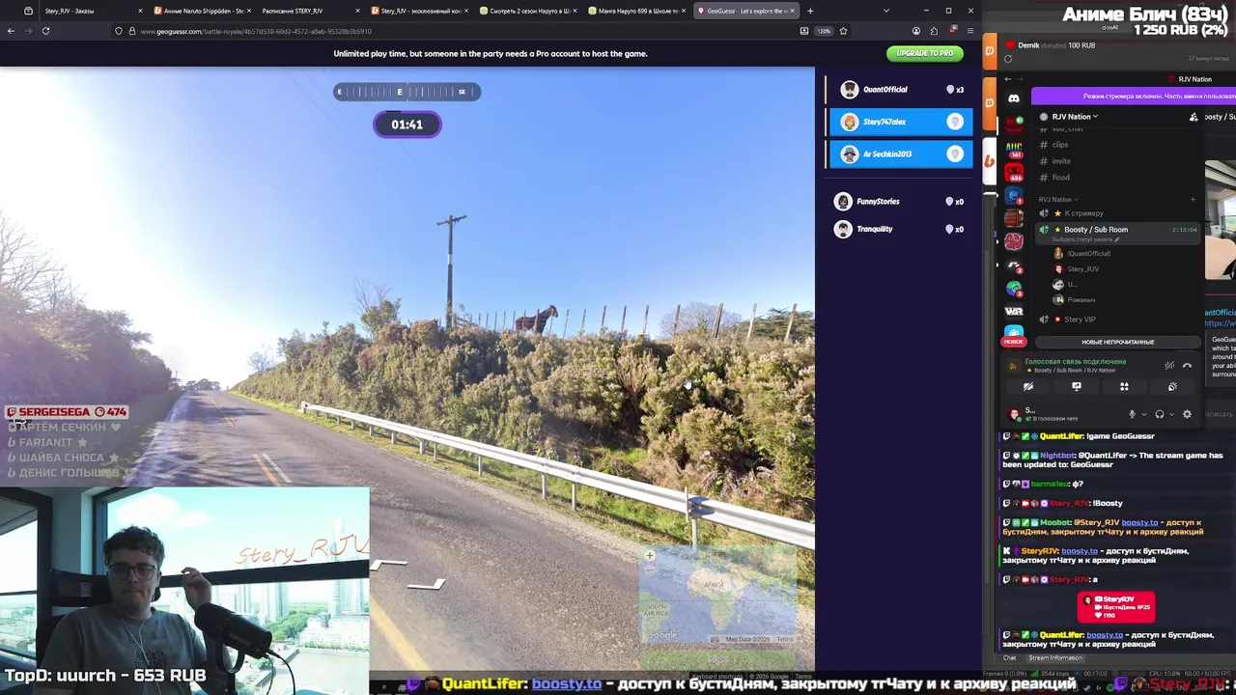Open the Discord flood channel
The image size is (1236, 695).
pyautogui.click(x=1061, y=178)
